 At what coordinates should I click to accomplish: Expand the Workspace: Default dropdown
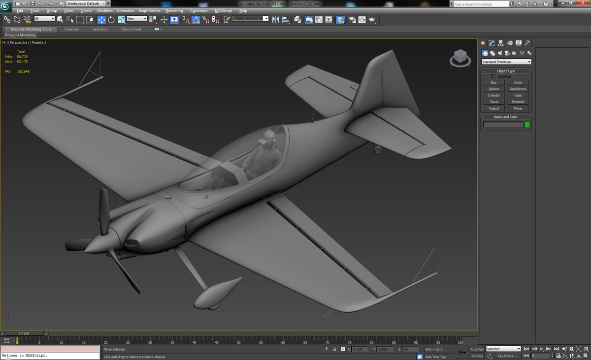click(x=86, y=3)
